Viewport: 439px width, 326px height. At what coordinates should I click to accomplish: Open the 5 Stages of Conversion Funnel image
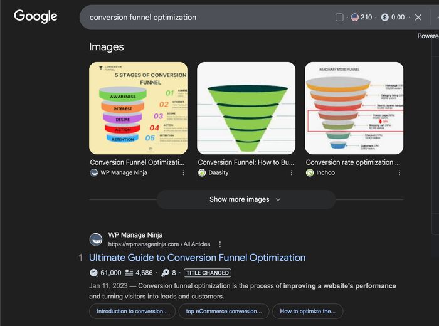pos(139,108)
